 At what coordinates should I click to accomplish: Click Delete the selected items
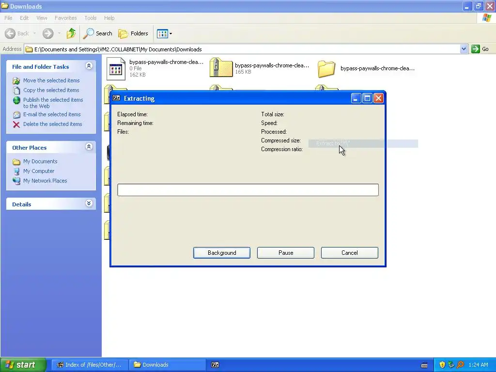pos(52,124)
